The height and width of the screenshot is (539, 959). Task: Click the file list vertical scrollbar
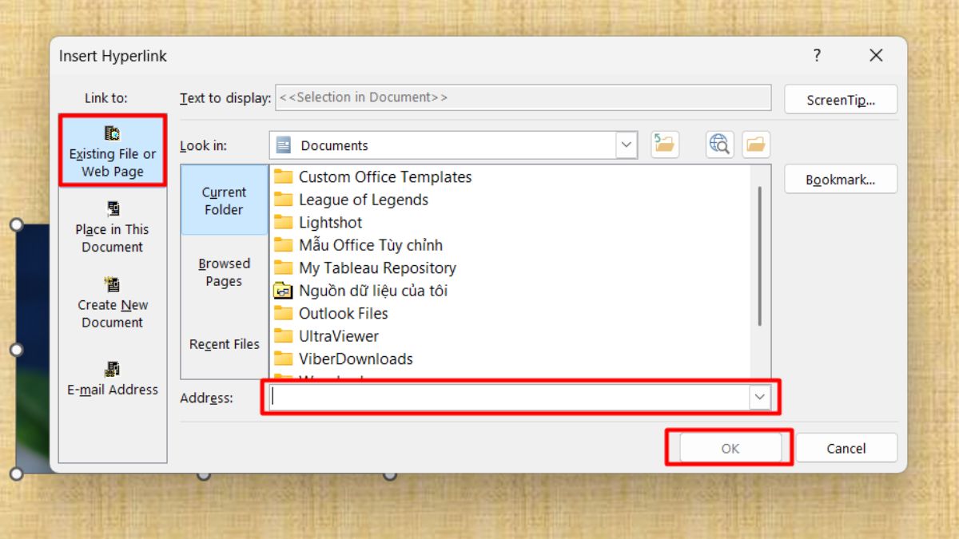point(760,256)
